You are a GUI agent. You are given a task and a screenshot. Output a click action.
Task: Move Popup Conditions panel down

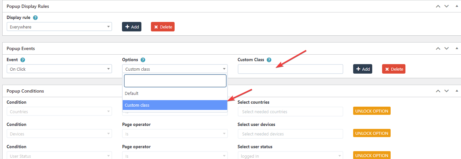click(447, 91)
